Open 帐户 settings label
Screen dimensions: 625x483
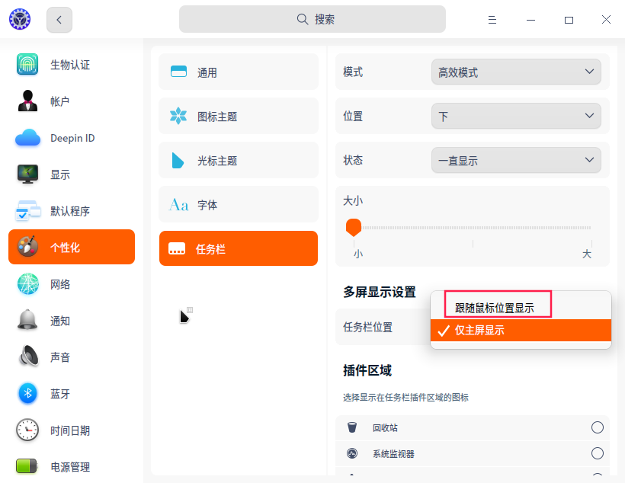click(x=59, y=101)
